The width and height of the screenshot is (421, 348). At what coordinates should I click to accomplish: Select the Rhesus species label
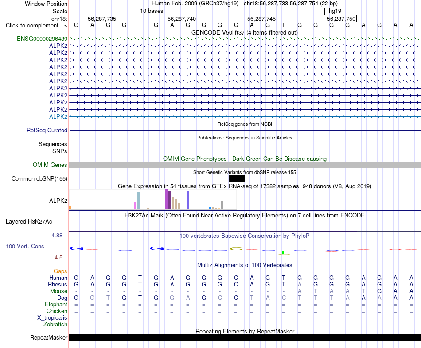pos(58,284)
